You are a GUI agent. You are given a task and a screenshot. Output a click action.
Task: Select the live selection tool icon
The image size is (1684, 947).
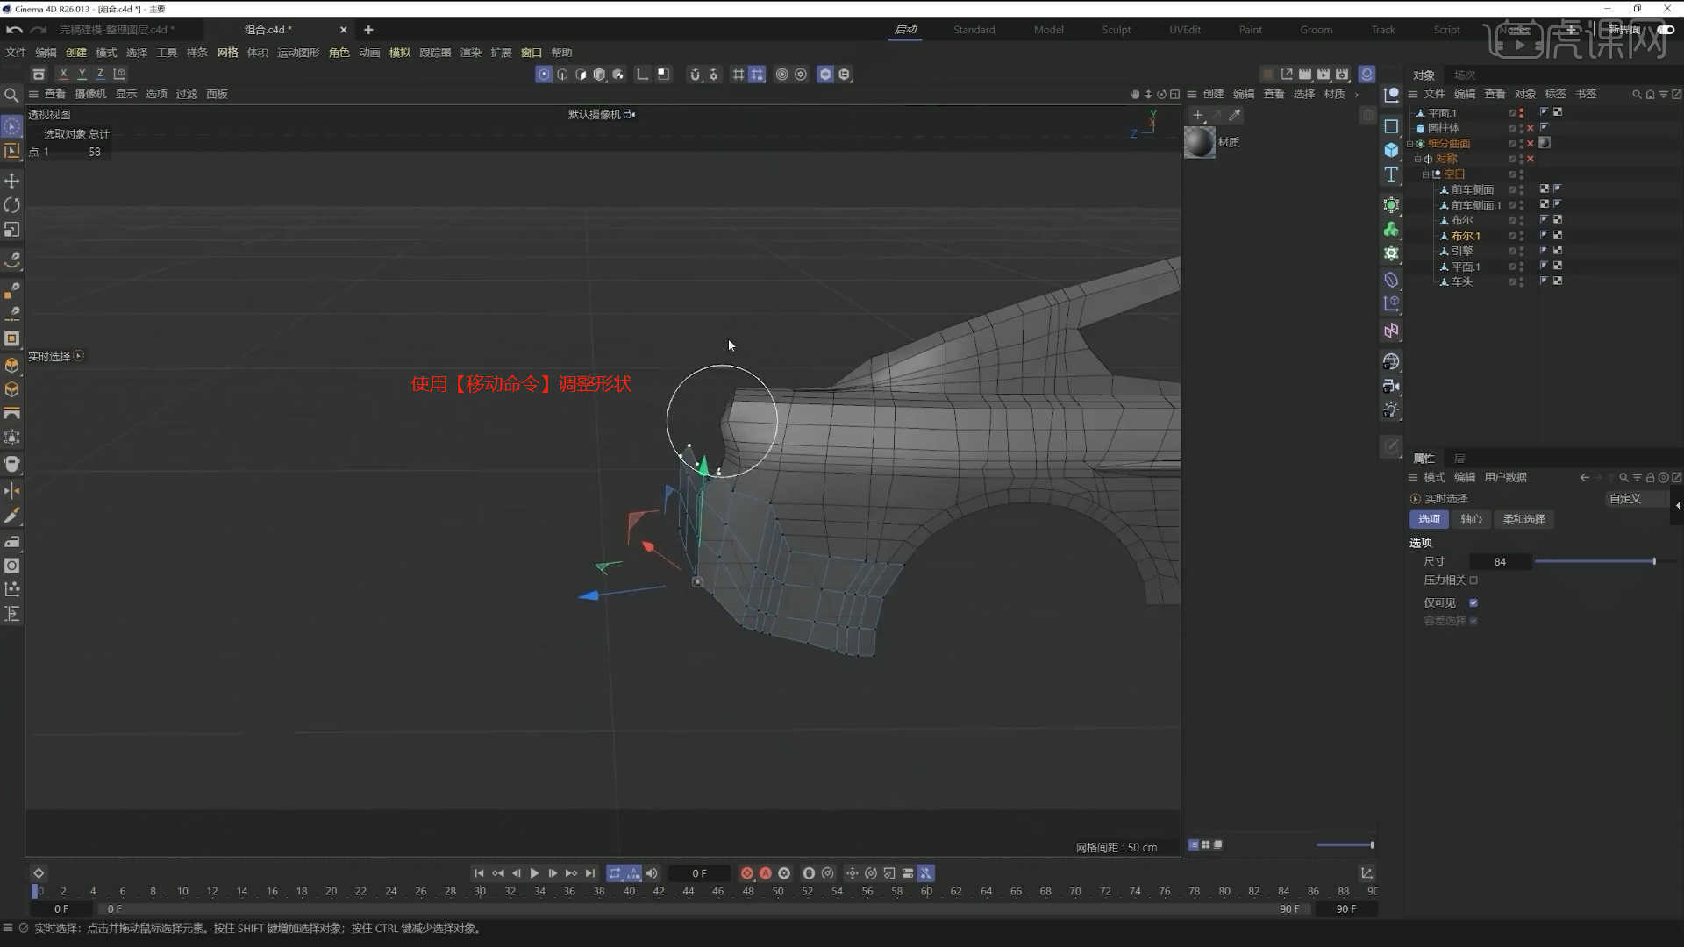click(x=12, y=127)
